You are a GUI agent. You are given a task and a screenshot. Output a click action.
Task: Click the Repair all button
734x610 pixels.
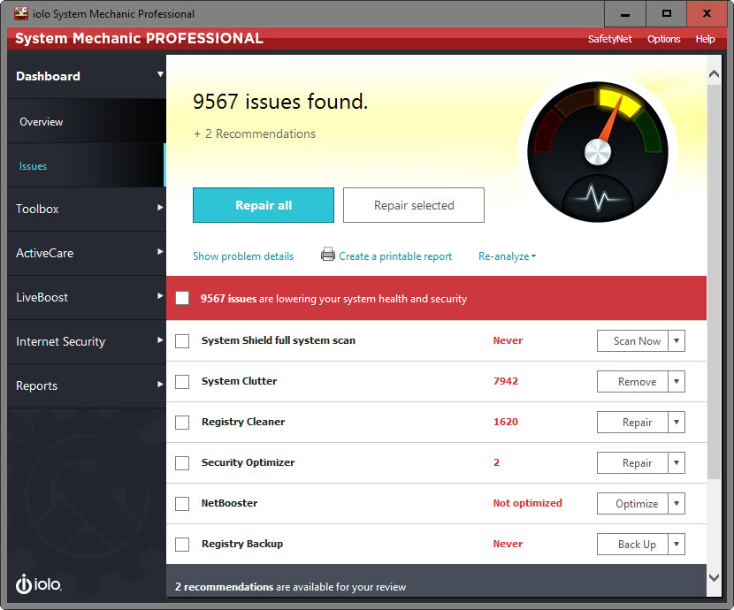264,205
